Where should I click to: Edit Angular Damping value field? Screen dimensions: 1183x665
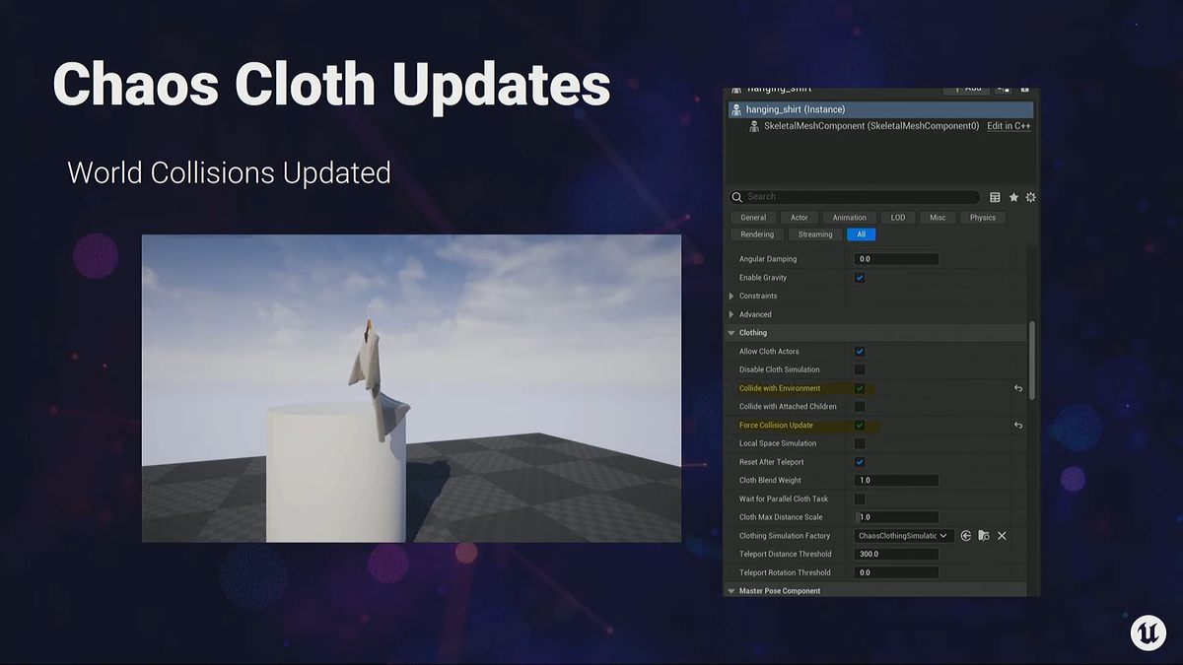point(896,259)
